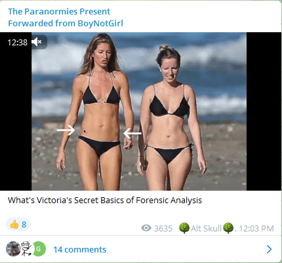The height and width of the screenshot is (263, 282).
Task: Open the green G commenter avatar
Action: tap(39, 249)
